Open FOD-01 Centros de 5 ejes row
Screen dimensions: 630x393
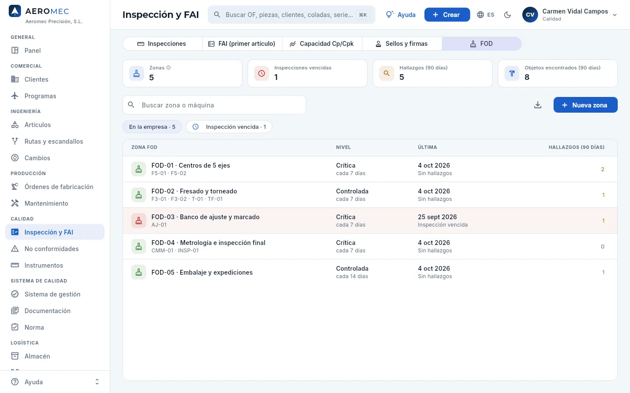point(370,169)
